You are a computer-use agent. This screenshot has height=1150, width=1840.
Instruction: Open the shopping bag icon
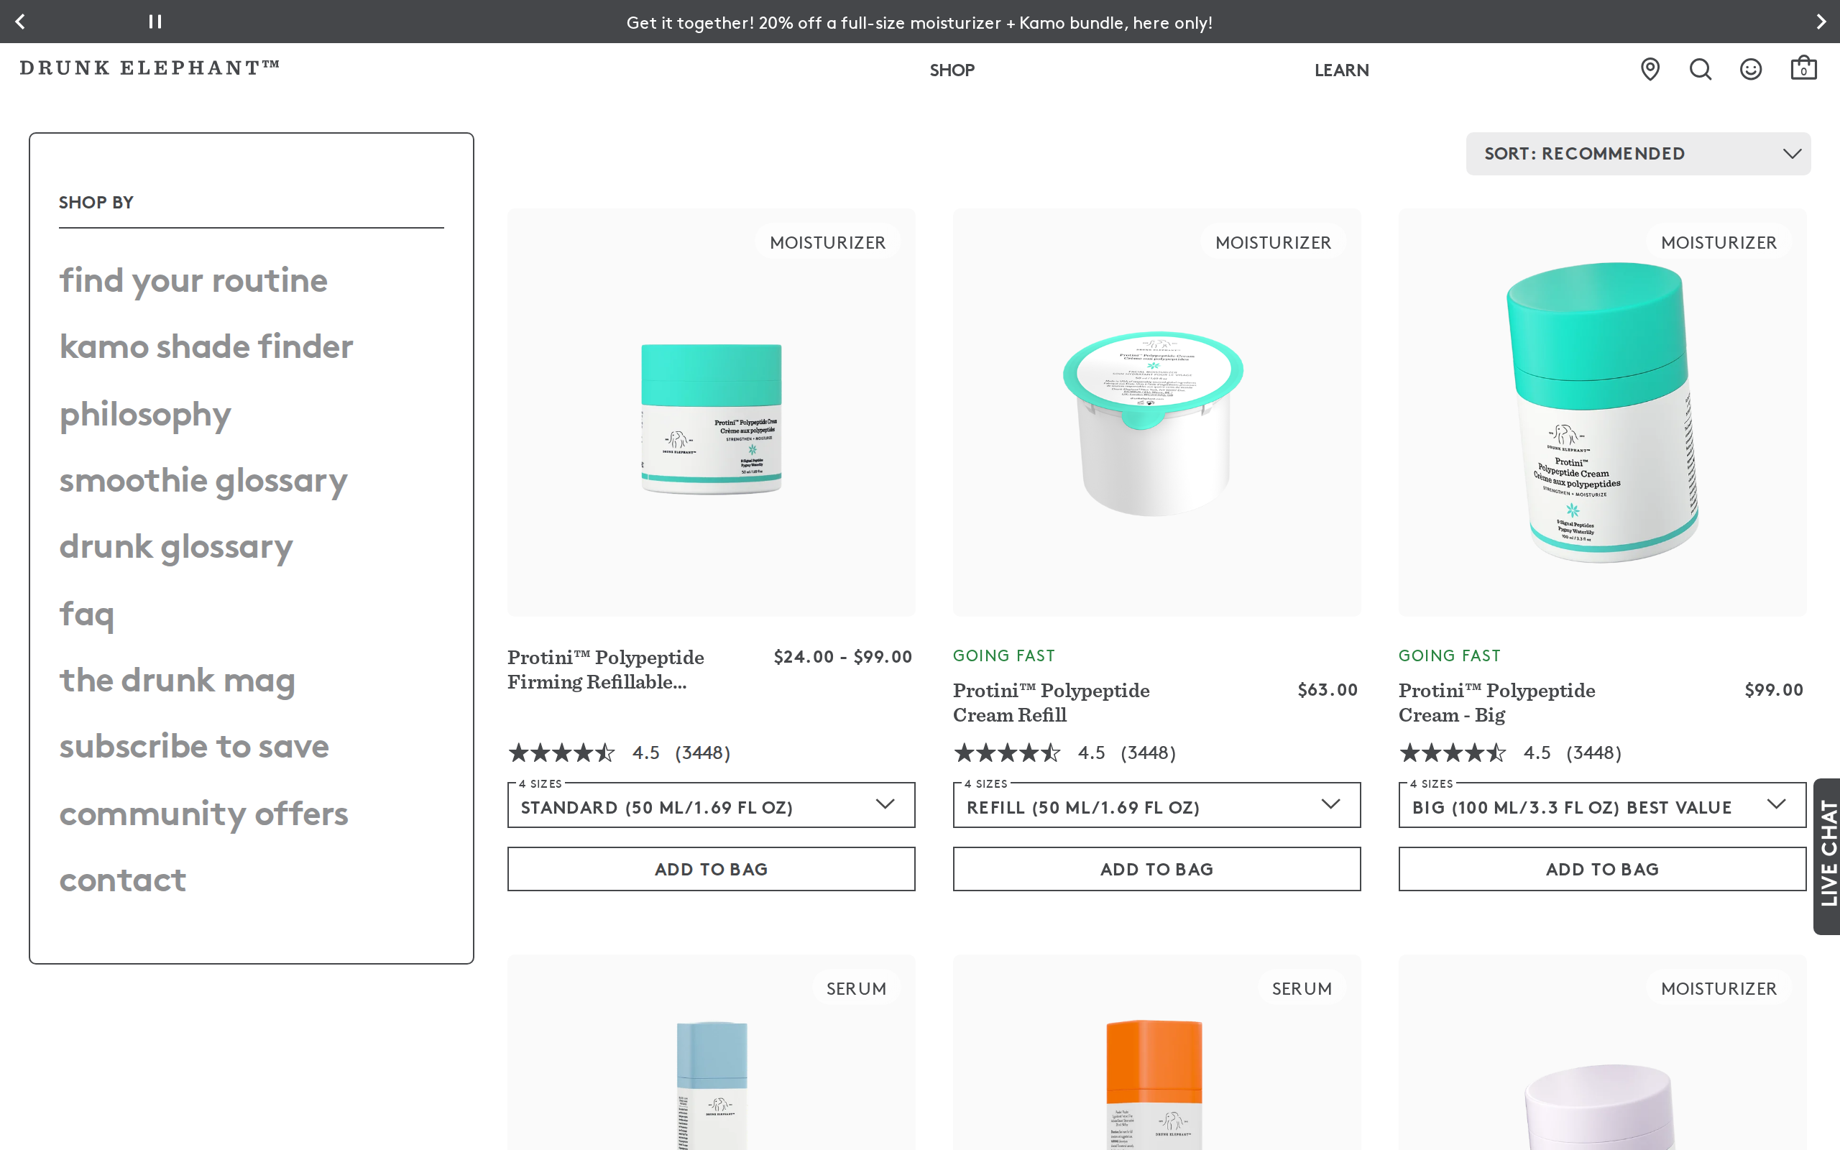(1803, 68)
